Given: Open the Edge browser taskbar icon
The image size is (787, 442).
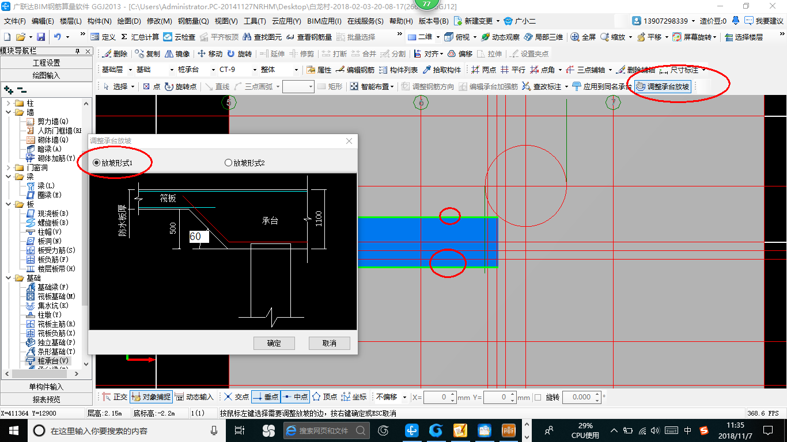Looking at the screenshot, I should (291, 430).
